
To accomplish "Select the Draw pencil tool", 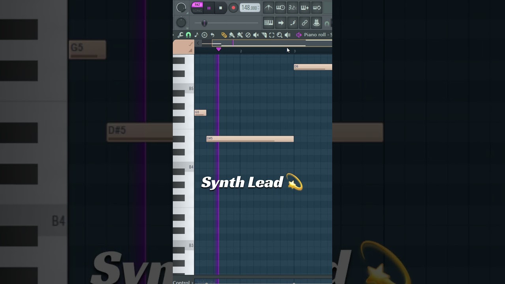I will tap(224, 35).
